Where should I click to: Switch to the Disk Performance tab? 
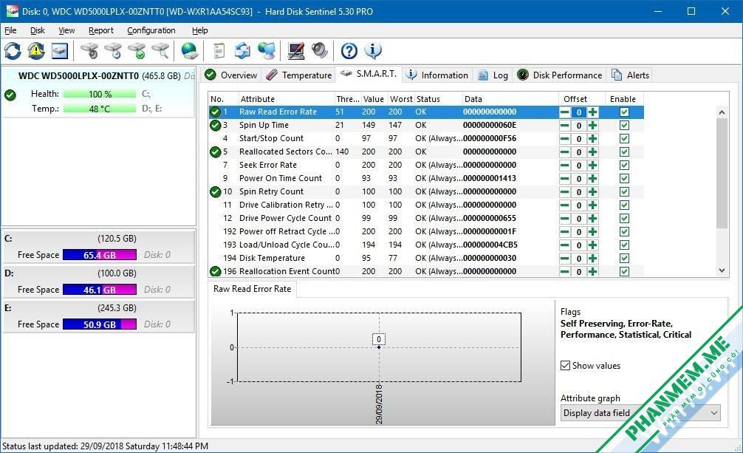point(560,75)
